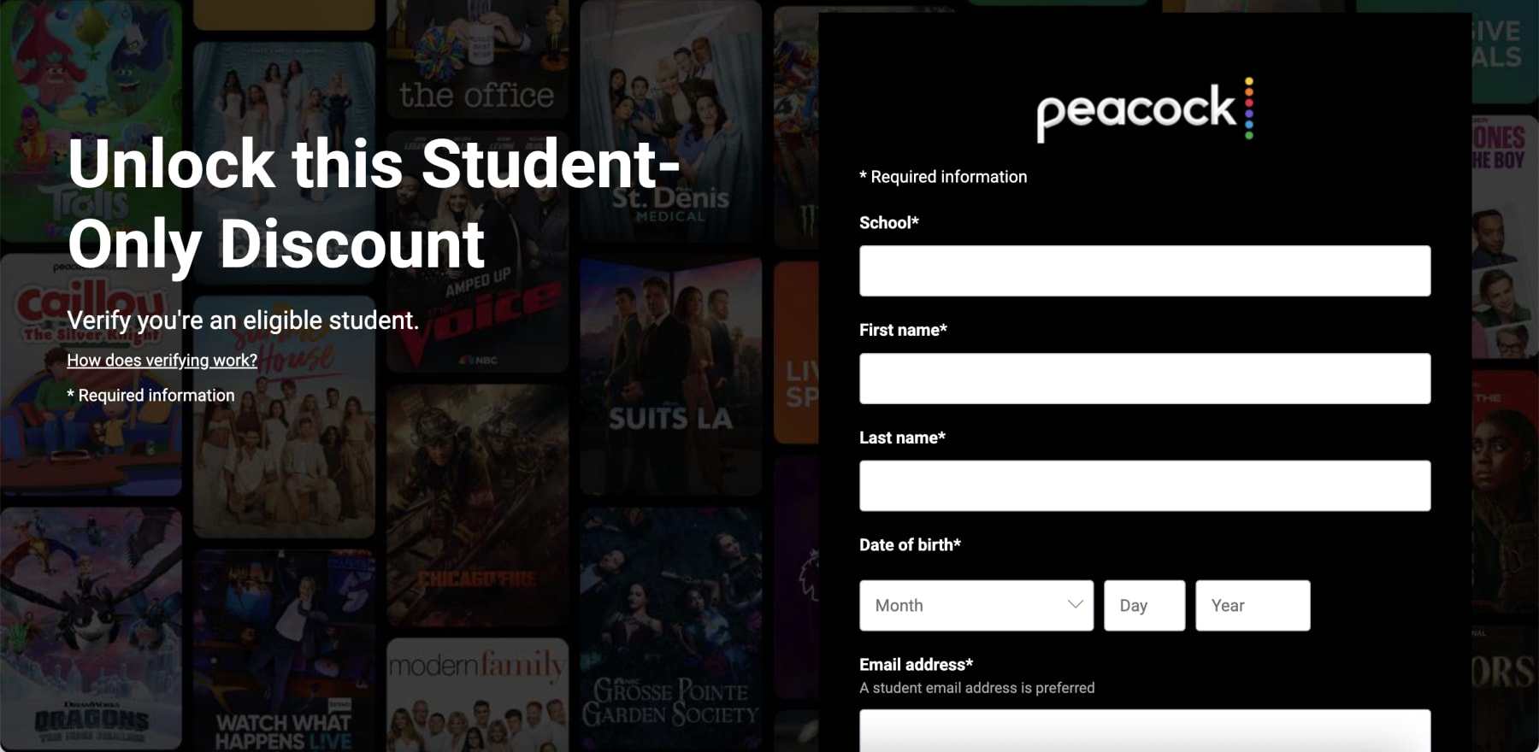1539x752 pixels.
Task: Click The Voice poster thumbnail
Action: click(x=477, y=251)
